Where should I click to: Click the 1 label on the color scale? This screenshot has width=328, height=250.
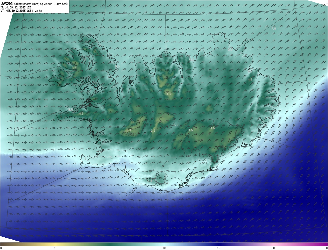[x=55, y=248]
